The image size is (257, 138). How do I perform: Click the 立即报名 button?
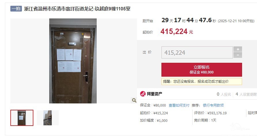(x=202, y=69)
